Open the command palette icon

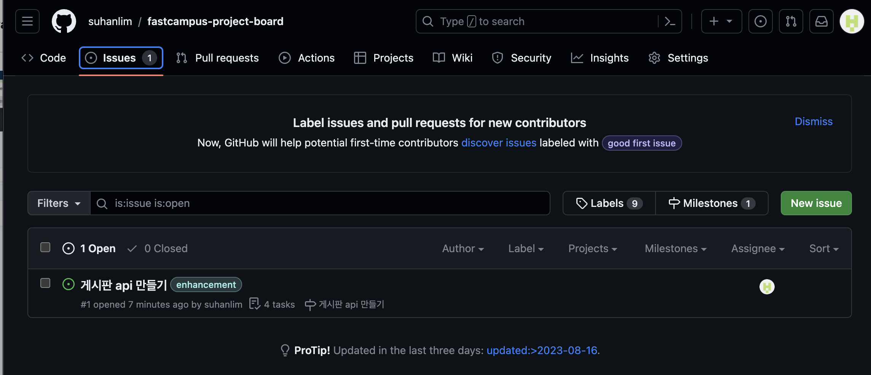pyautogui.click(x=670, y=21)
